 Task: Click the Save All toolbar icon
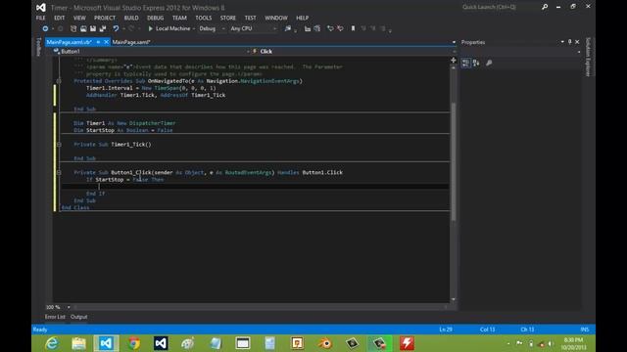(x=103, y=28)
